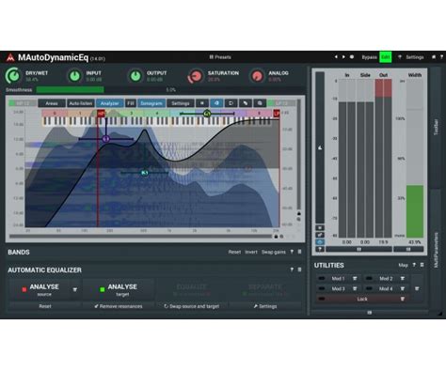This screenshot has height=370, width=446.
Task: Click the magnifier zoom icon in graph toolbar
Action: 260,103
